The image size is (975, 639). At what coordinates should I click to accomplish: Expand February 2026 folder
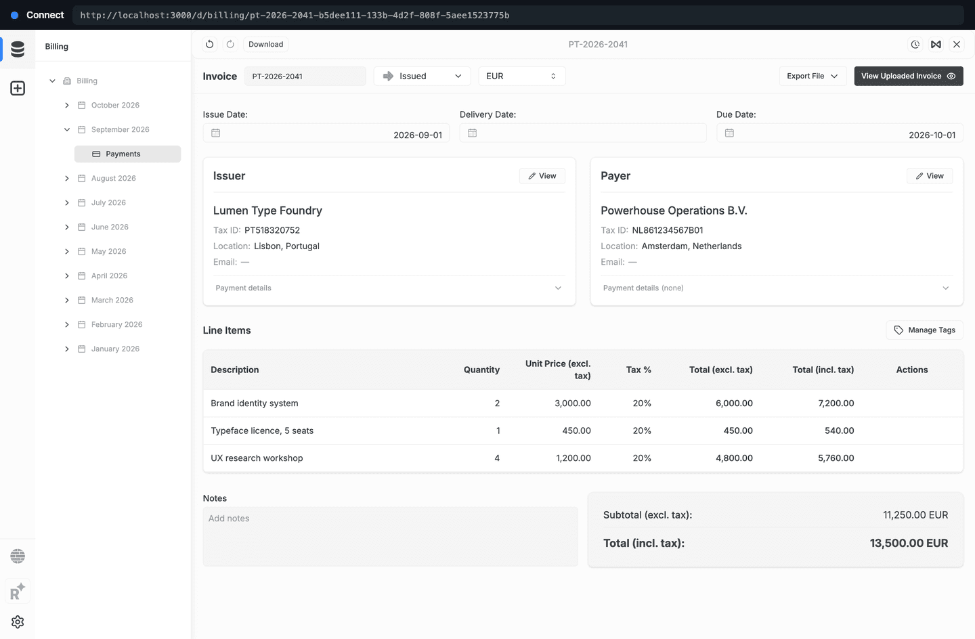tap(67, 324)
